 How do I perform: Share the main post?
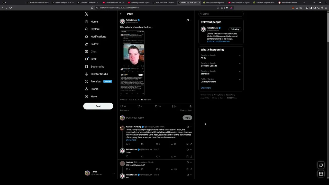(x=190, y=106)
